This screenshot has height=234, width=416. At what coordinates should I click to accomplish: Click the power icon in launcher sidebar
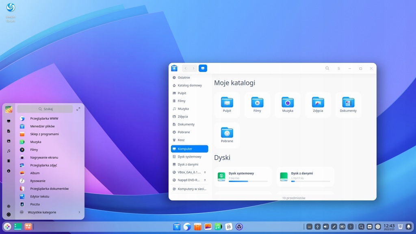pyautogui.click(x=9, y=214)
